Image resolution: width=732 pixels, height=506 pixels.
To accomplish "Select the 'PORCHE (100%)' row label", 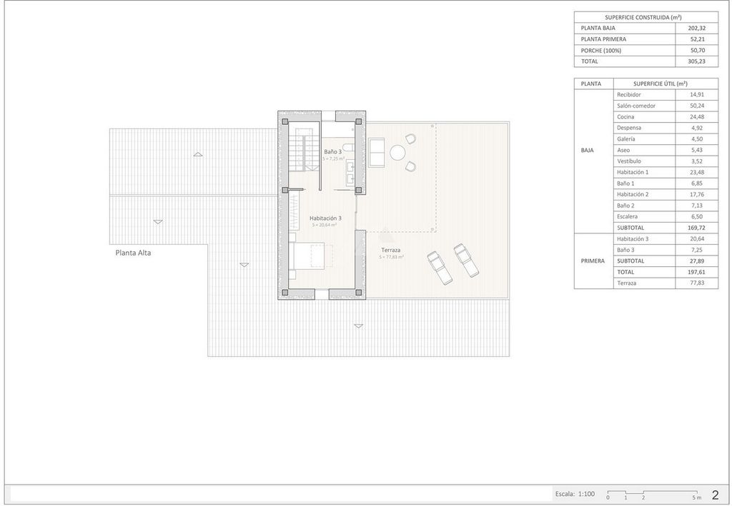I will (x=600, y=51).
